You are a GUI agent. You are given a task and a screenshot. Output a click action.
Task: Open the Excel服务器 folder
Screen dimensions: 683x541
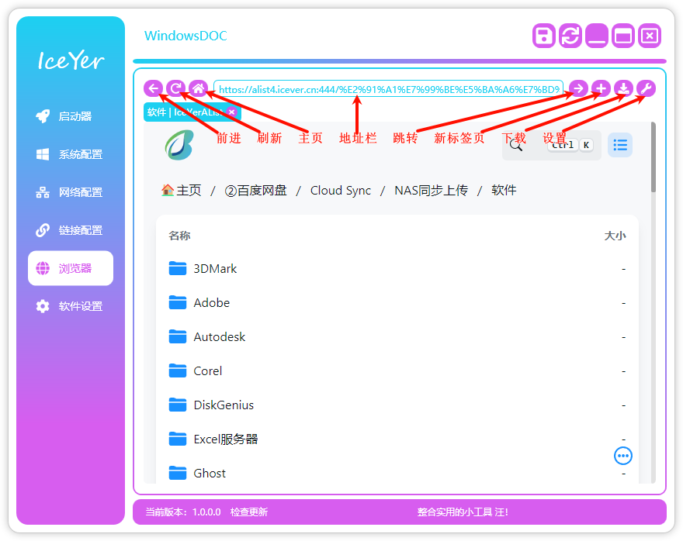pyautogui.click(x=397, y=439)
